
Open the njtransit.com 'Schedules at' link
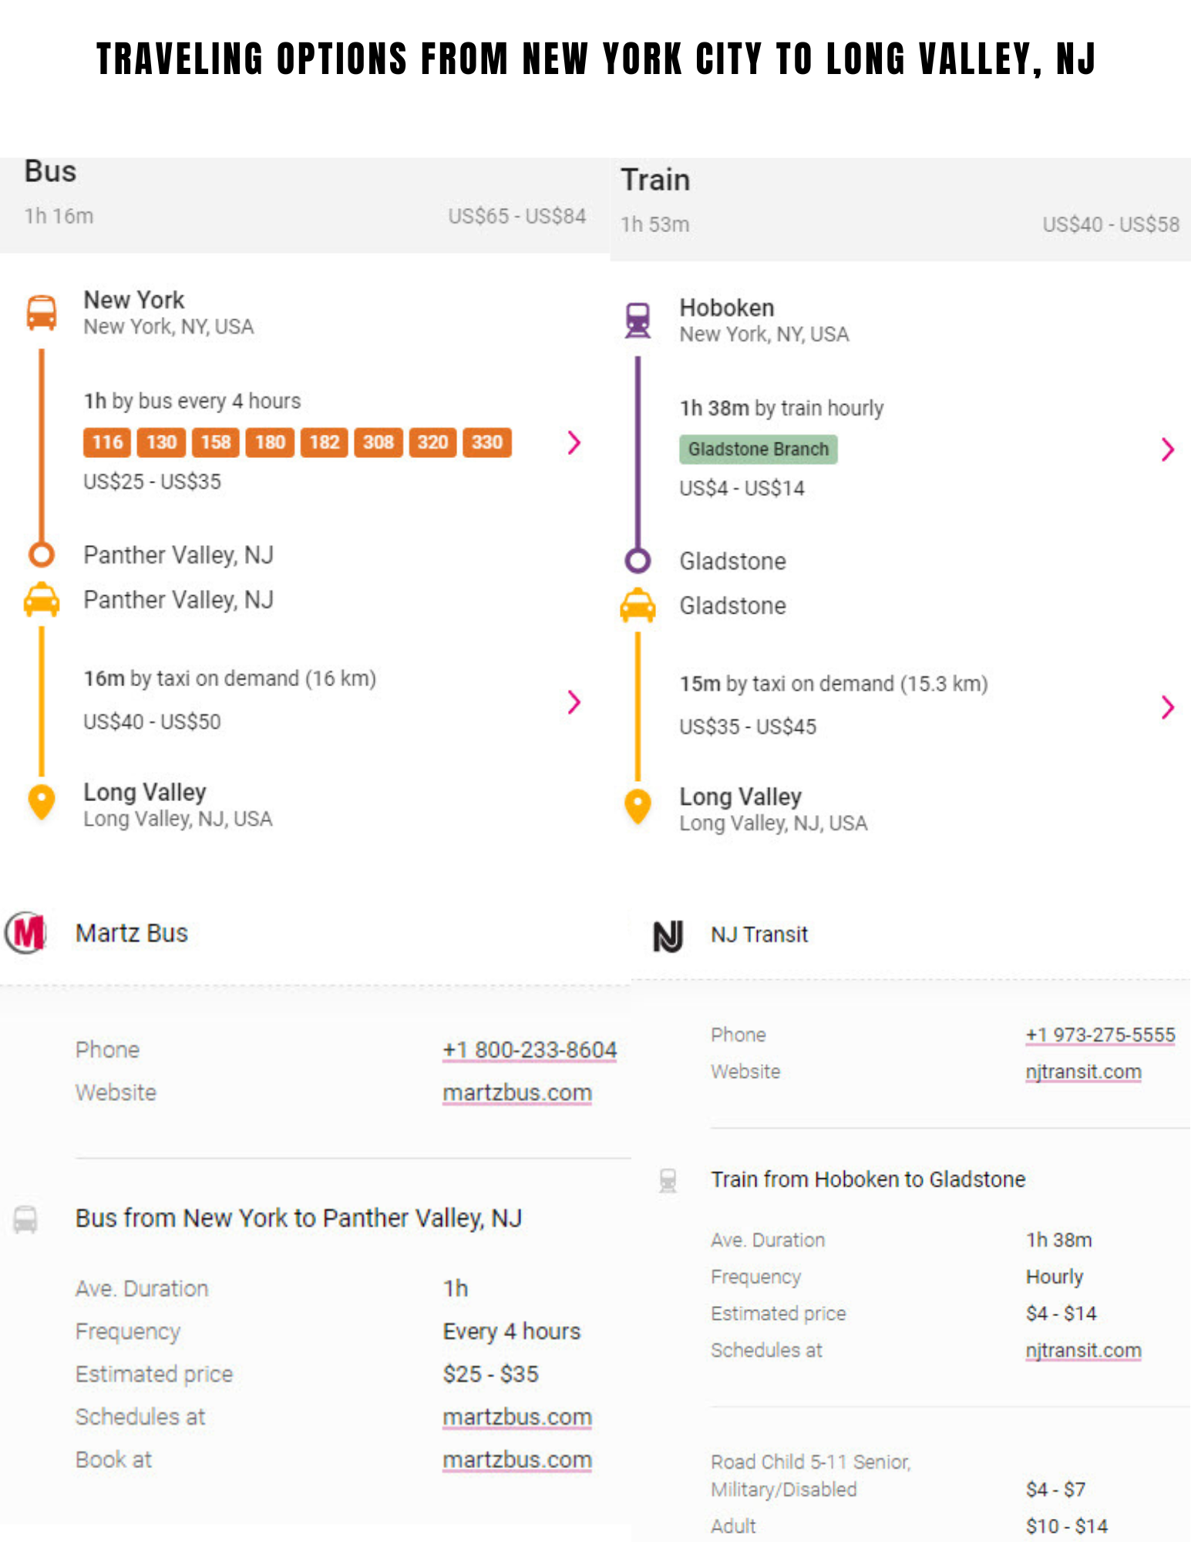[x=1083, y=1350]
